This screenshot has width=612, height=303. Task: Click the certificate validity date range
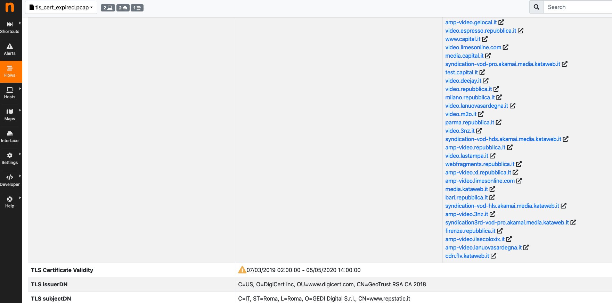click(303, 270)
